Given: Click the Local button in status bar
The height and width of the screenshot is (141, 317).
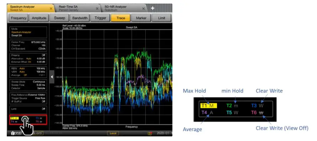Looking at the screenshot, I should pyautogui.click(x=113, y=133).
